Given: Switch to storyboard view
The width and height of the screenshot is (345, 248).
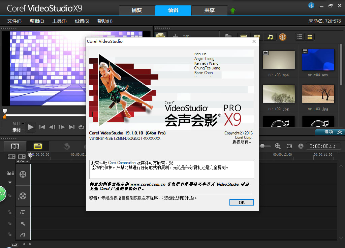Looking at the screenshot, I should pyautogui.click(x=15, y=146).
